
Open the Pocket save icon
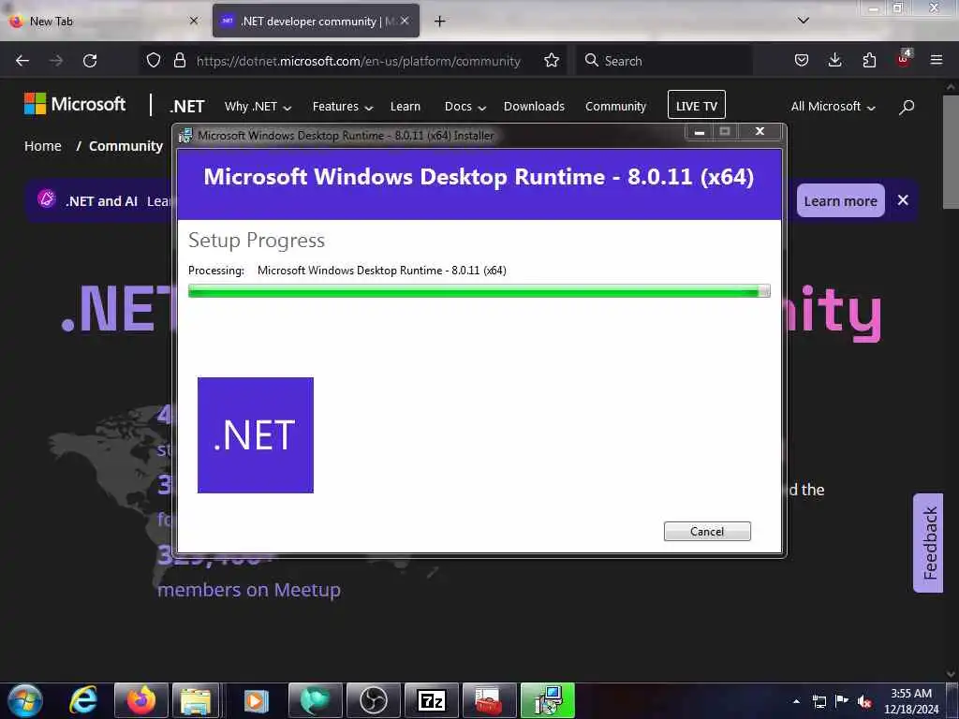point(802,61)
